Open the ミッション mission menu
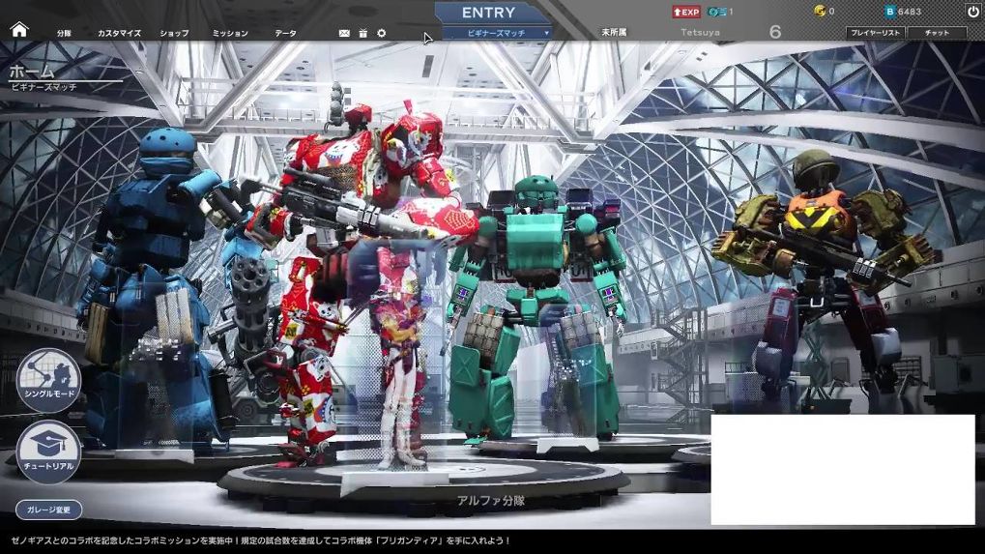985x554 pixels. coord(230,33)
